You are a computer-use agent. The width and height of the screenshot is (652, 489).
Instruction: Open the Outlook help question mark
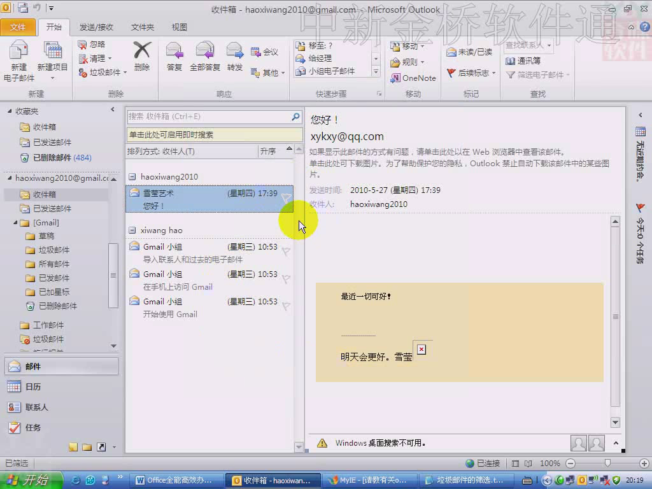tap(644, 27)
